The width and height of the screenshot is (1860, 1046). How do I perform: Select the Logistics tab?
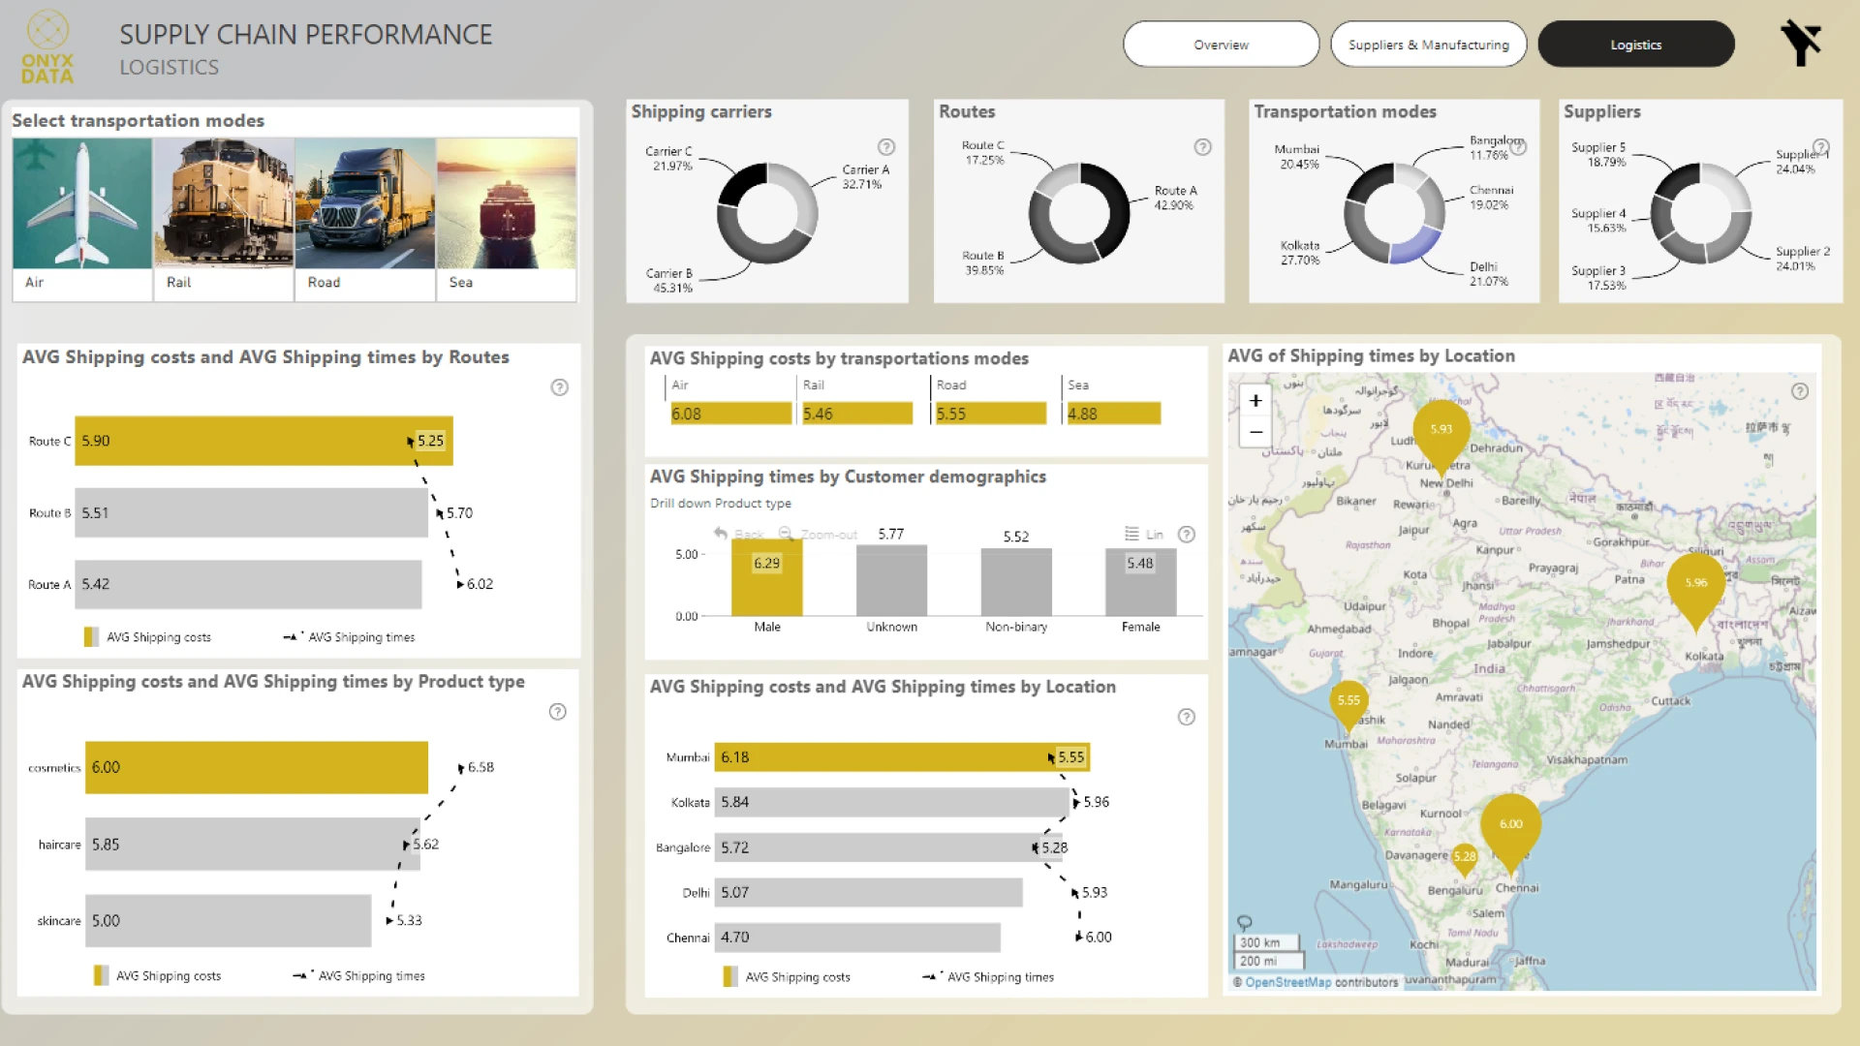(x=1635, y=45)
